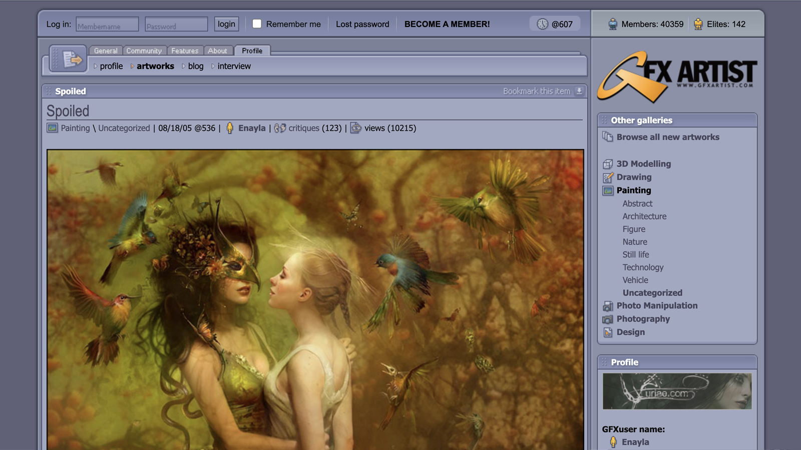Switch to the Community tab

pyautogui.click(x=144, y=50)
